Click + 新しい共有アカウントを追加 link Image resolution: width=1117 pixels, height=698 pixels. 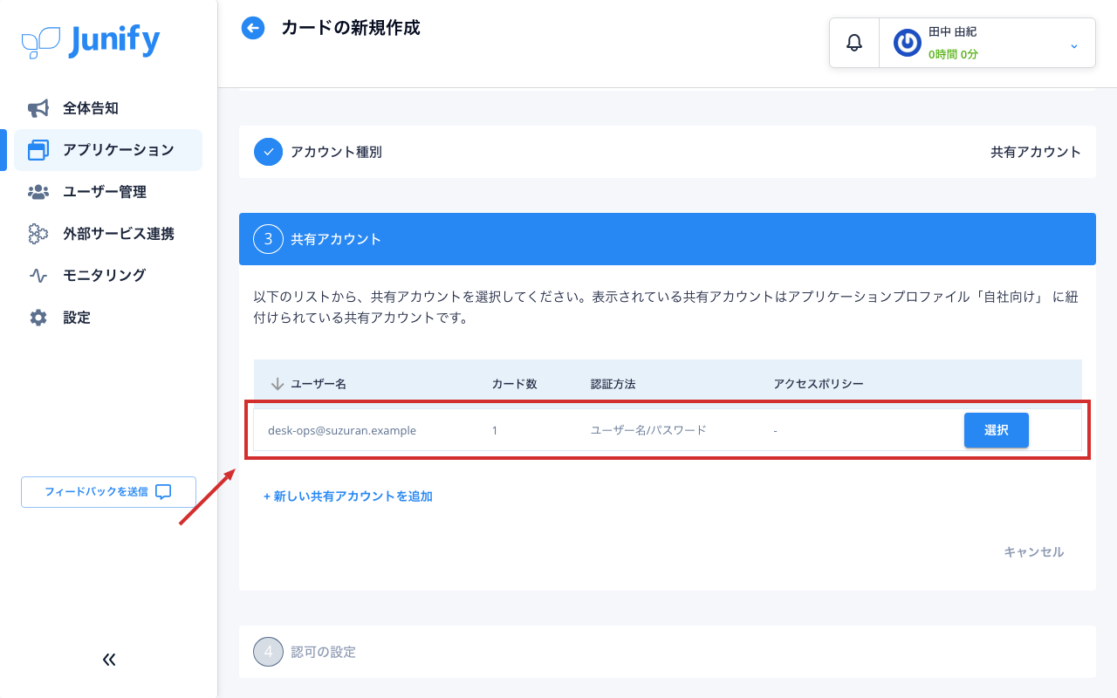348,496
